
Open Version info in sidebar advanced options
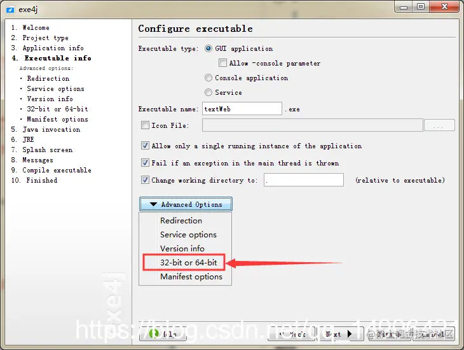click(50, 99)
